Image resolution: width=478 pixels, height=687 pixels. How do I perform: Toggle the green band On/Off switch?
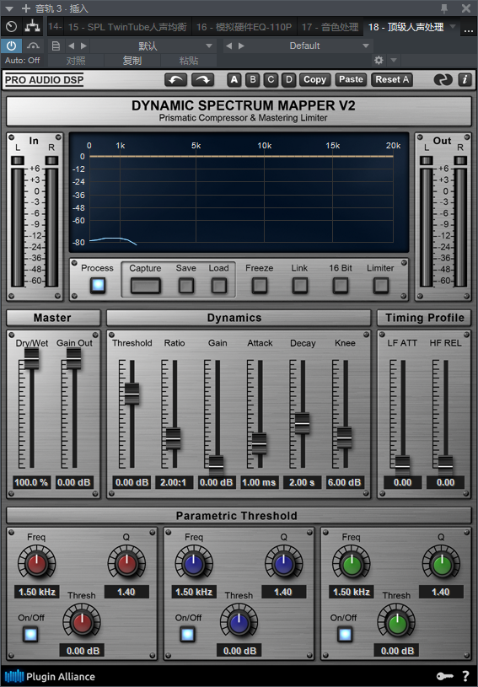coord(345,634)
